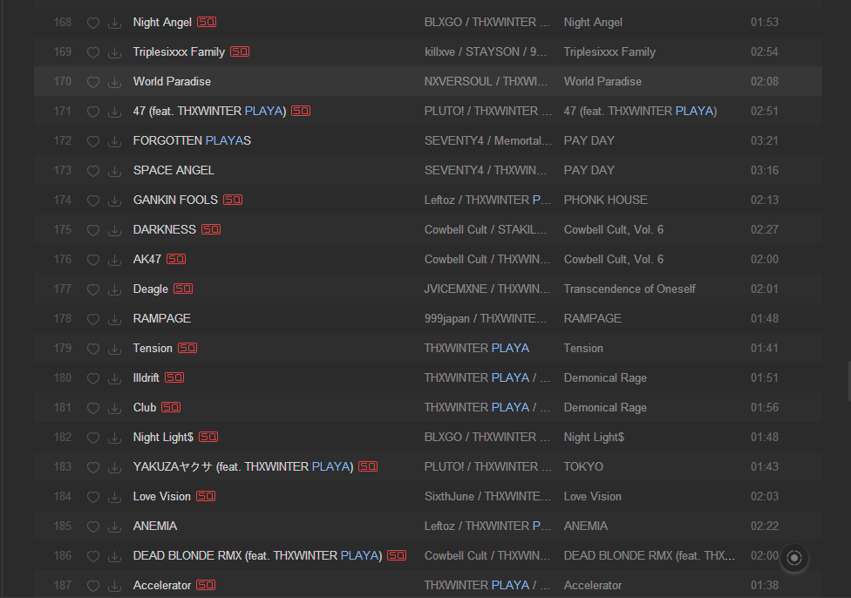
Task: Download the RAMPAGE track
Action: coord(114,319)
